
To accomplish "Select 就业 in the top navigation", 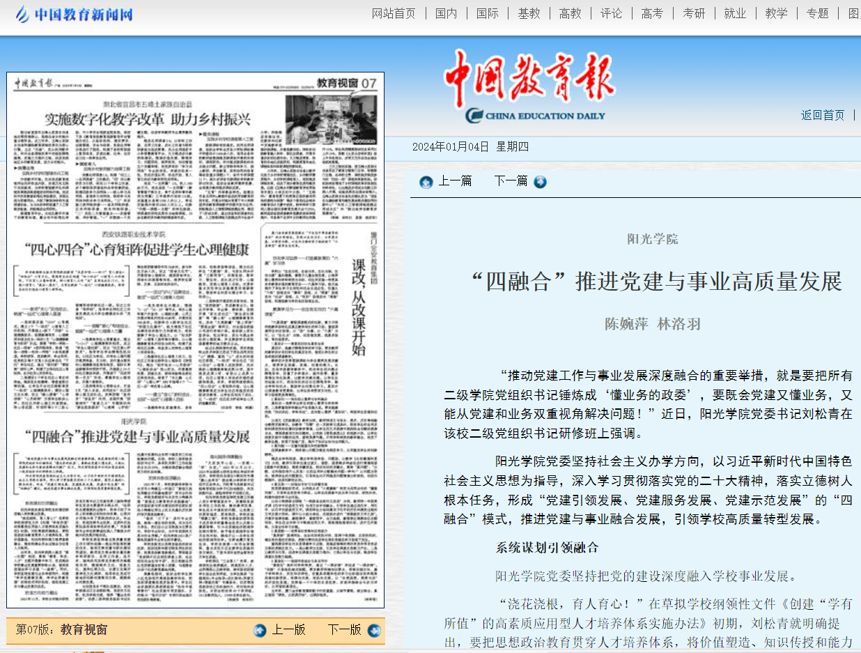I will tap(735, 13).
